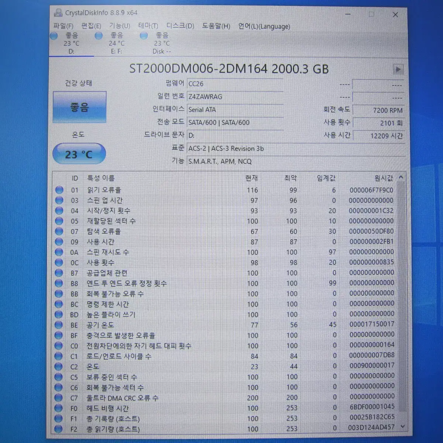Click the status icon for 회복 불가능 섹터 수
443x443 pixels.
point(59,387)
